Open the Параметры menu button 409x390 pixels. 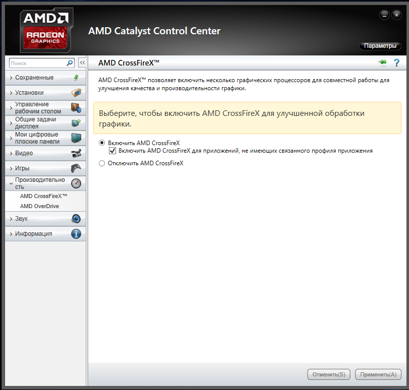(380, 46)
